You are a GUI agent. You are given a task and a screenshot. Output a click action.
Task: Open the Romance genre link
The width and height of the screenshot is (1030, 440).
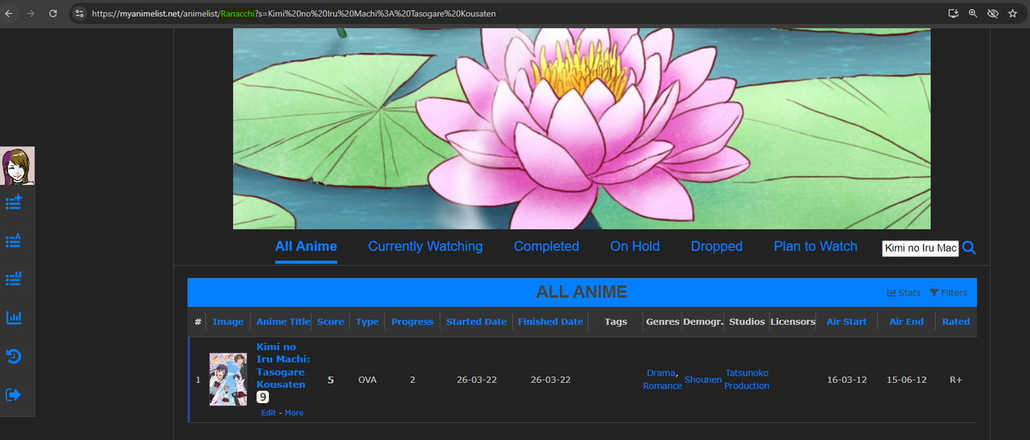tap(662, 386)
